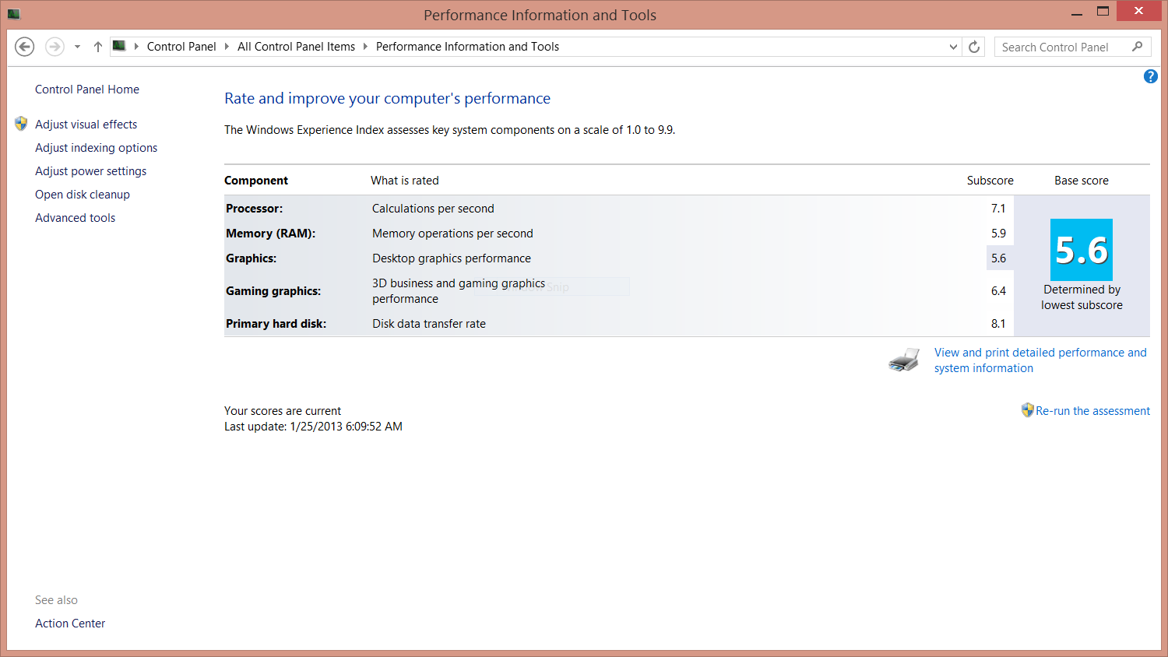Refresh the Performance Information page

click(974, 47)
